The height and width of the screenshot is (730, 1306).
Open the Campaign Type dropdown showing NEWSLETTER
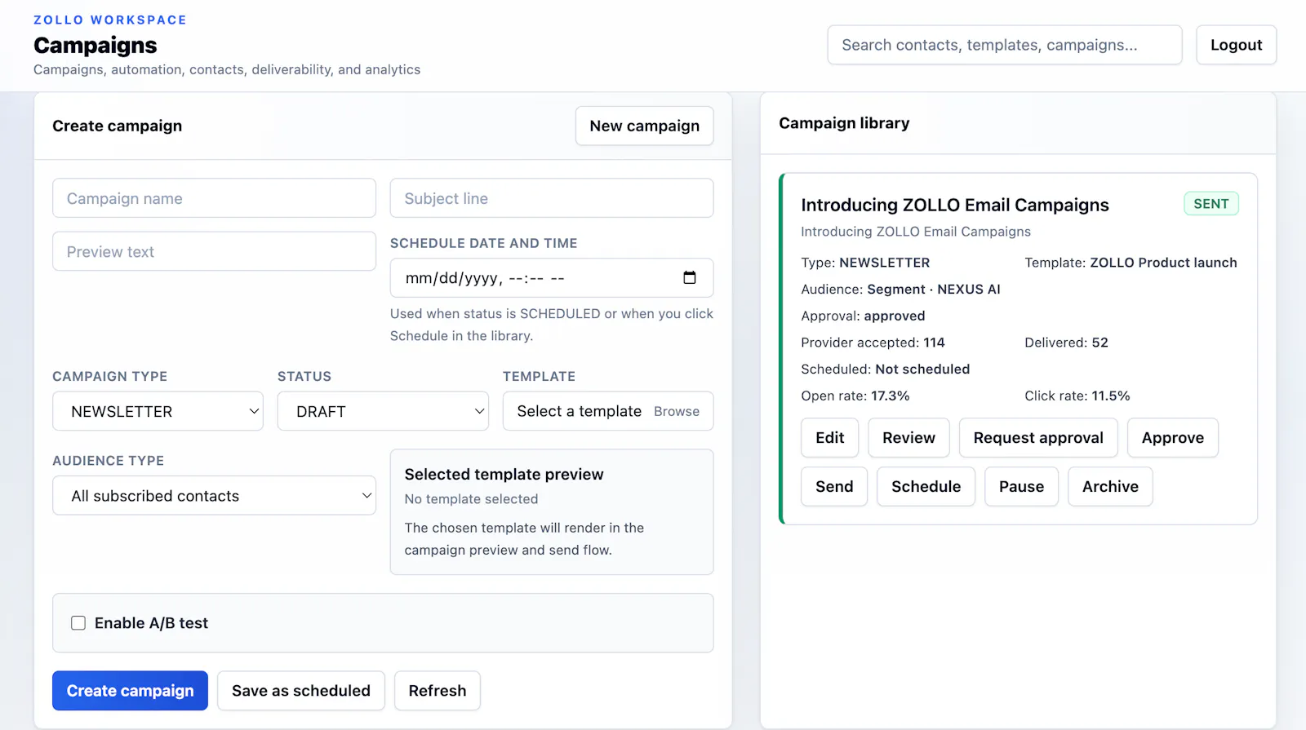pyautogui.click(x=158, y=411)
